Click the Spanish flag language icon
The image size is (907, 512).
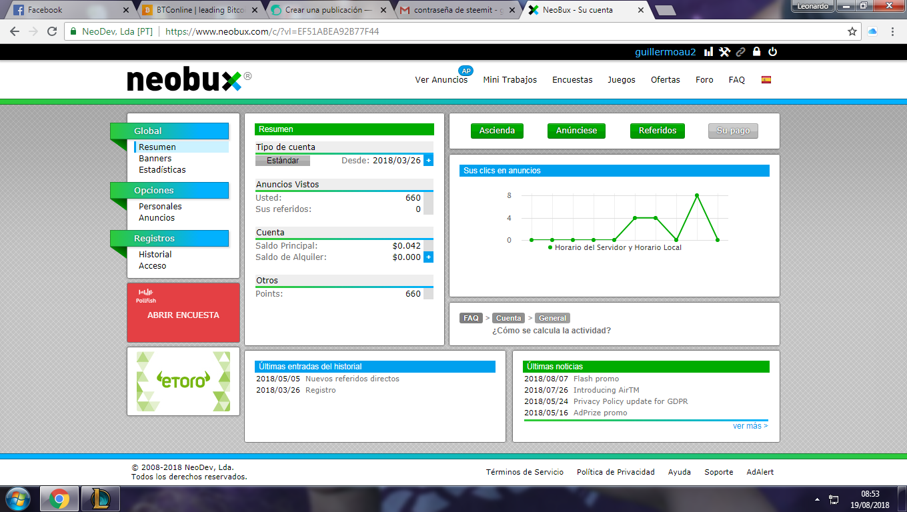click(x=766, y=79)
